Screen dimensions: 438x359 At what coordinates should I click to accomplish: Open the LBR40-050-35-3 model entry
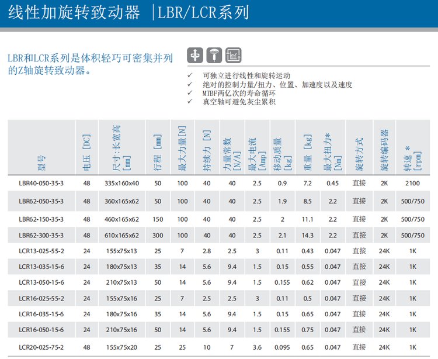click(x=41, y=184)
